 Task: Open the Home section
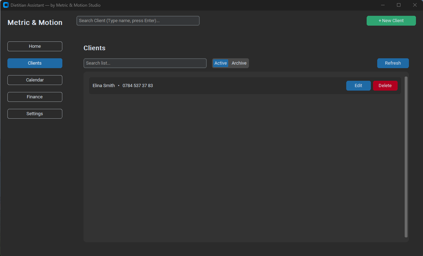tap(35, 46)
